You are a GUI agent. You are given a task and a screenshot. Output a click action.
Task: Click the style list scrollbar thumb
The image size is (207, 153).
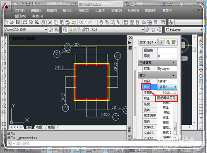pos(175,128)
